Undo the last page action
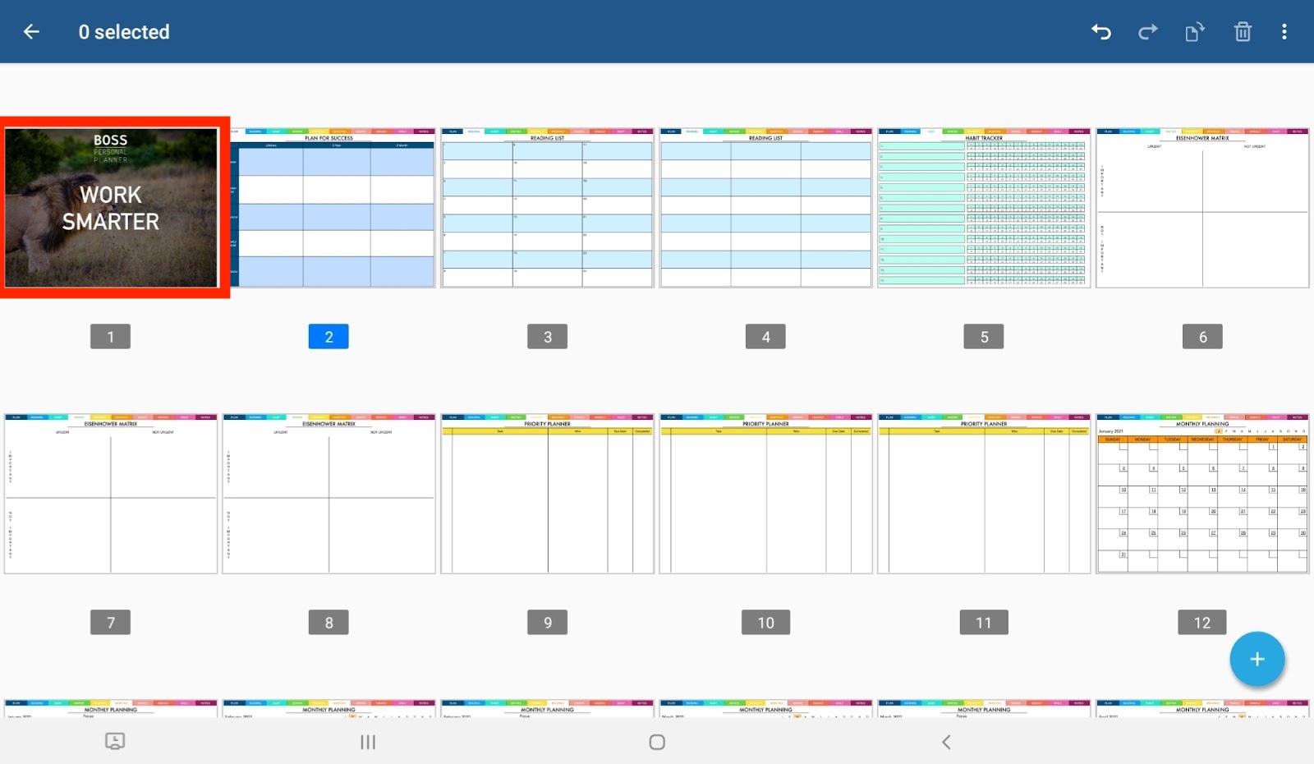 1101,32
